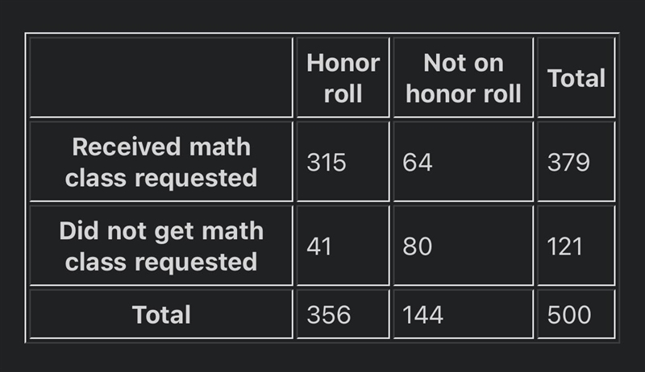The image size is (645, 372).
Task: Click the empty top-left header cell
Action: click(161, 78)
